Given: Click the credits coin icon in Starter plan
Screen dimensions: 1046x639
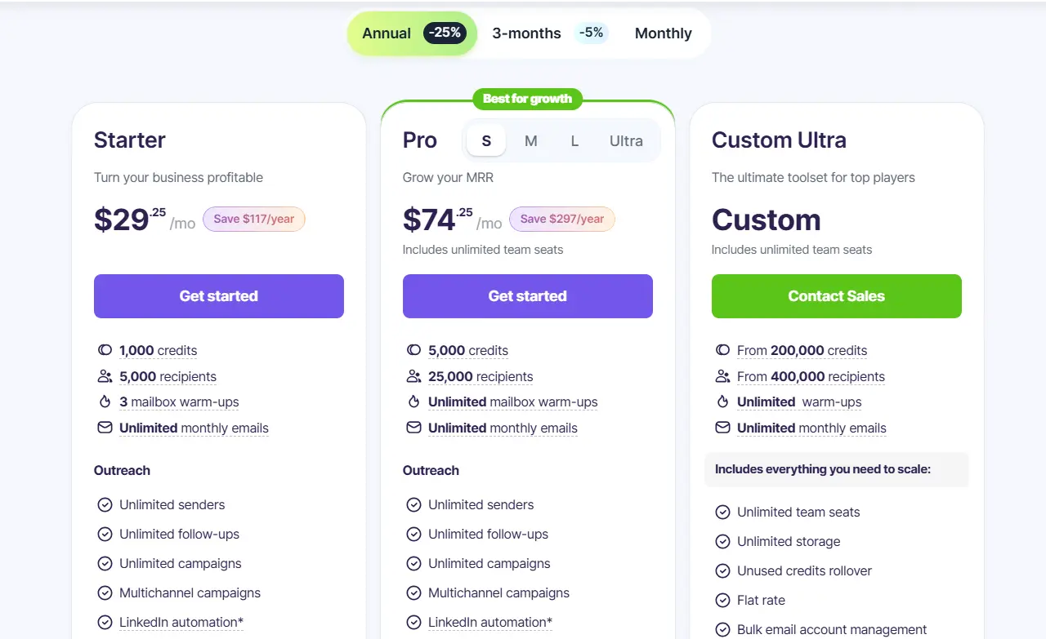Looking at the screenshot, I should point(105,349).
